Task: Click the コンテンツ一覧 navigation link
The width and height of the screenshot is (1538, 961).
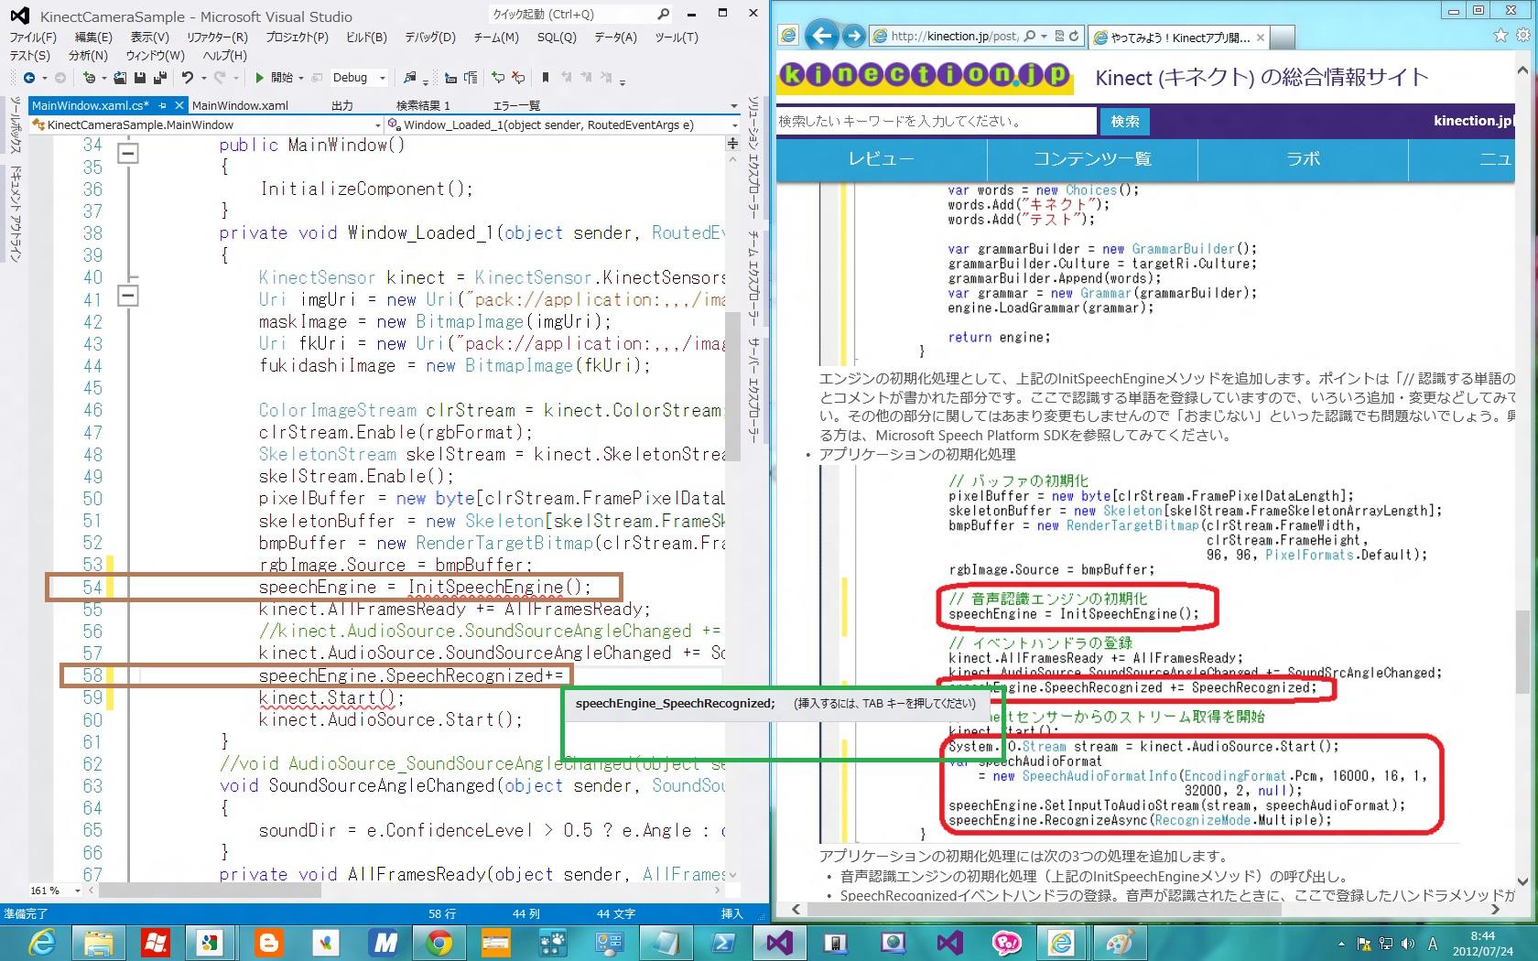Action: (1092, 158)
